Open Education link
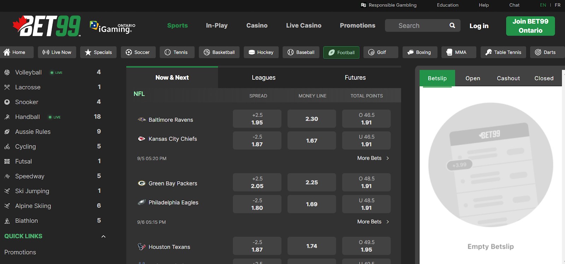Screen dimensions: 565x264 [x=447, y=5]
